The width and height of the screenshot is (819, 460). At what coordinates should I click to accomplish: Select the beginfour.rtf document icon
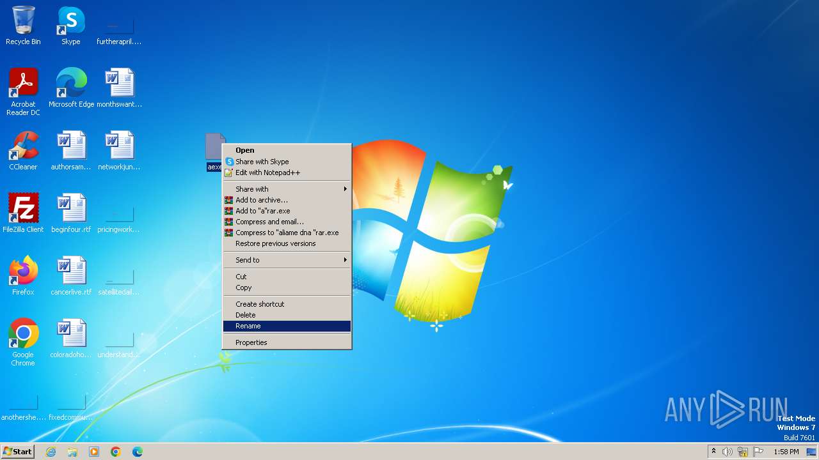pos(71,213)
